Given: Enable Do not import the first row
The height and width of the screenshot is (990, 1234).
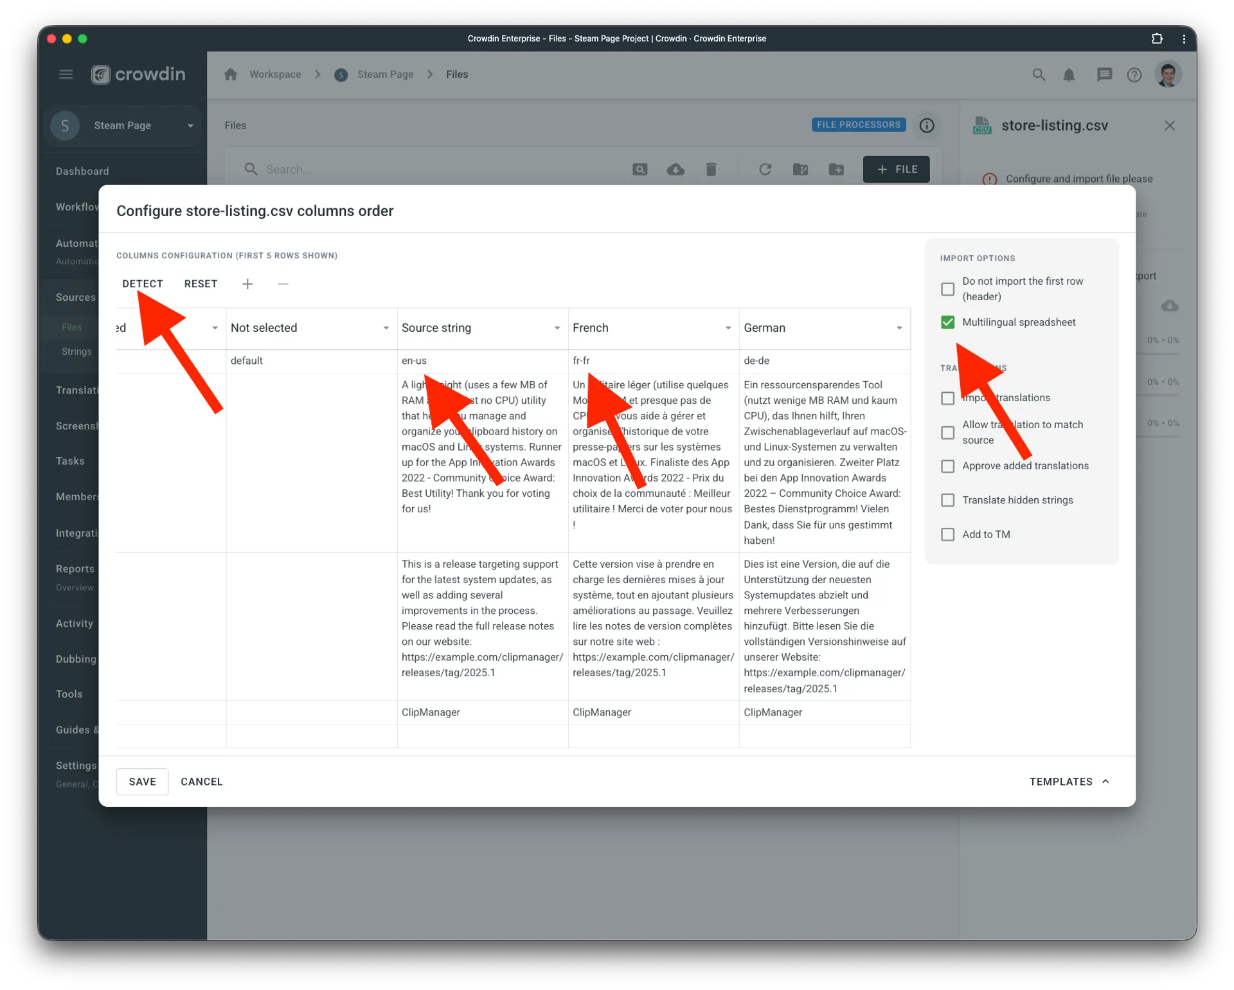Looking at the screenshot, I should [x=947, y=289].
